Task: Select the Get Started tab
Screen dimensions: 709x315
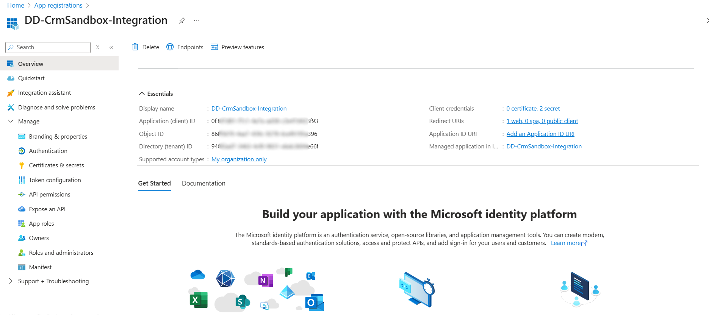Action: pyautogui.click(x=154, y=183)
